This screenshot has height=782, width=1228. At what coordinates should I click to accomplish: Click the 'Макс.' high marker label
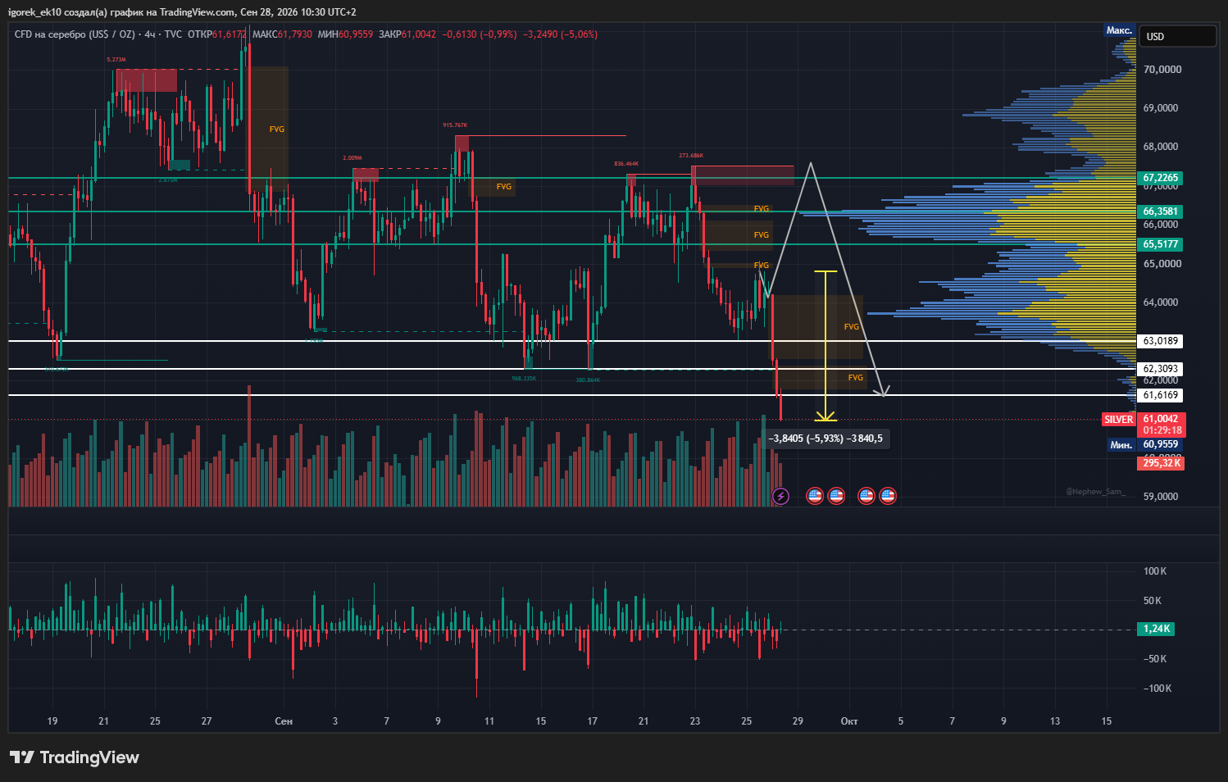click(x=1119, y=30)
